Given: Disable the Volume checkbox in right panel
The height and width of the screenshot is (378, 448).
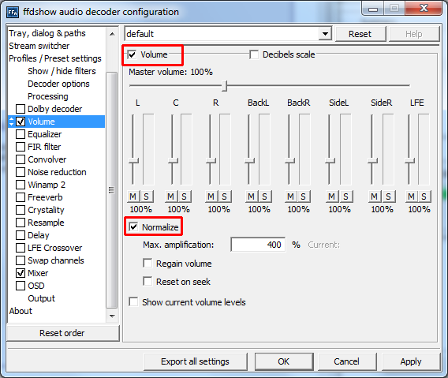Looking at the screenshot, I should [x=132, y=54].
